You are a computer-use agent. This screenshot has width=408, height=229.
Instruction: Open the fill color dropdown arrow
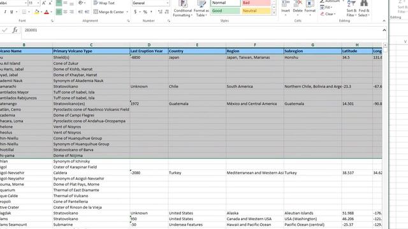[41, 12]
